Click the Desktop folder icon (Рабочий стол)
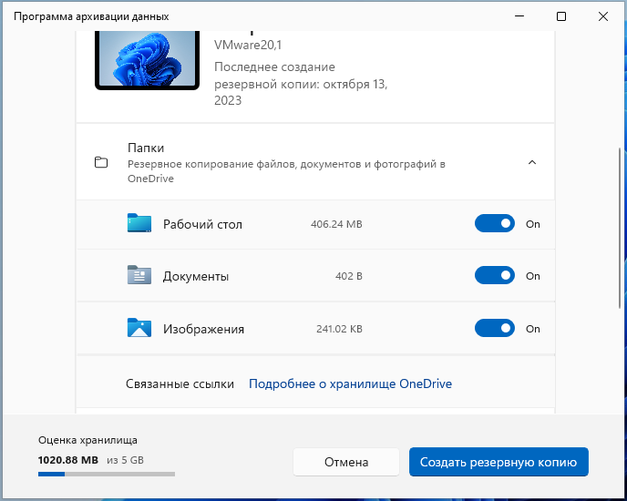This screenshot has width=627, height=501. tap(139, 223)
